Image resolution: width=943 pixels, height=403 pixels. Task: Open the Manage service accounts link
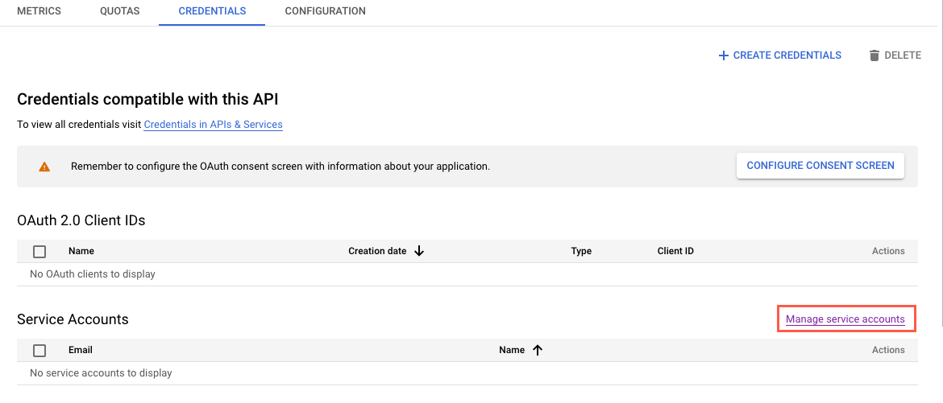tap(845, 319)
